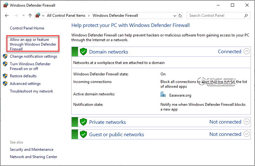The width and height of the screenshot is (255, 166).
Task: Open Allow an app or feature link
Action: [33, 44]
